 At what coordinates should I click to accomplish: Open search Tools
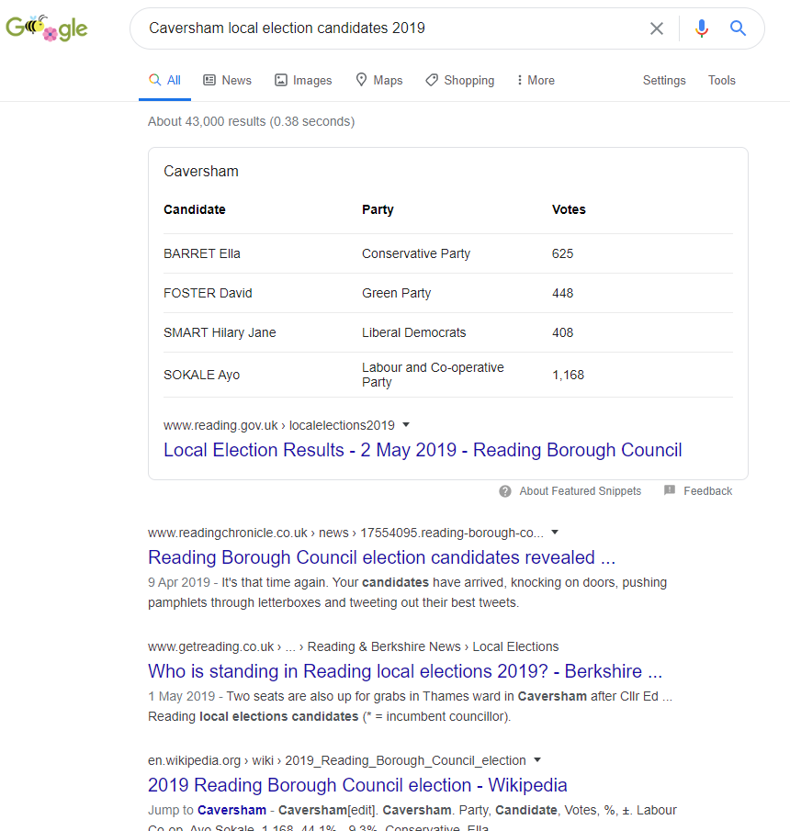[722, 80]
